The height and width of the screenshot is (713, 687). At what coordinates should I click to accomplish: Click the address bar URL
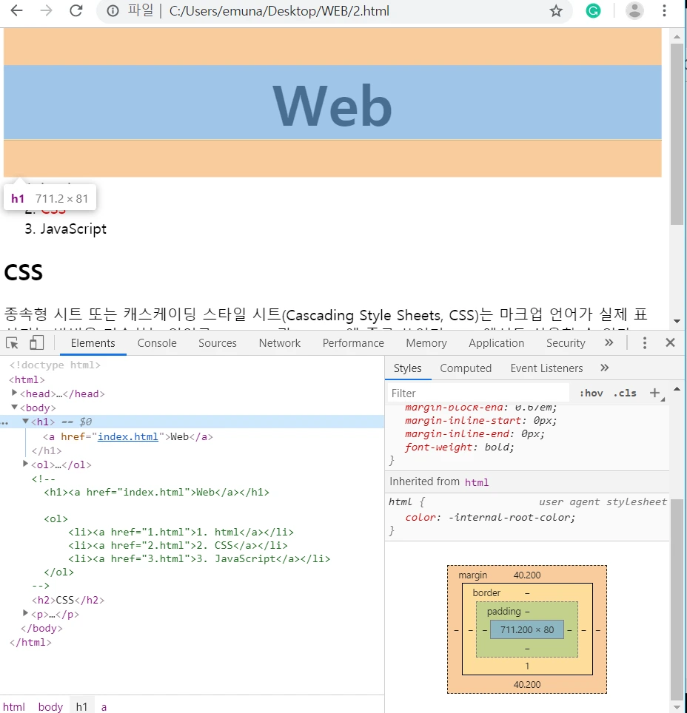(x=279, y=11)
